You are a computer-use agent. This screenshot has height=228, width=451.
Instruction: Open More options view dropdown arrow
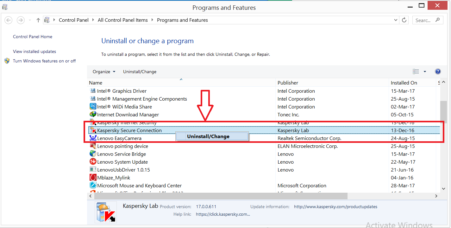coord(425,72)
